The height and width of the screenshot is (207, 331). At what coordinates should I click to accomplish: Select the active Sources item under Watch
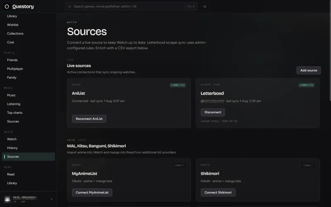tap(28, 157)
